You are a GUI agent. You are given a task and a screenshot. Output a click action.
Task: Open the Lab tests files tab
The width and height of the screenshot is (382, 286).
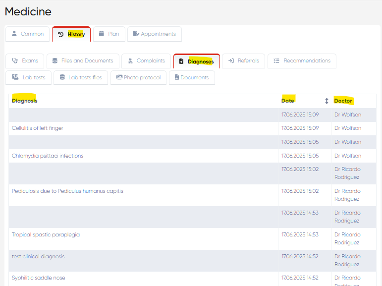(x=80, y=78)
